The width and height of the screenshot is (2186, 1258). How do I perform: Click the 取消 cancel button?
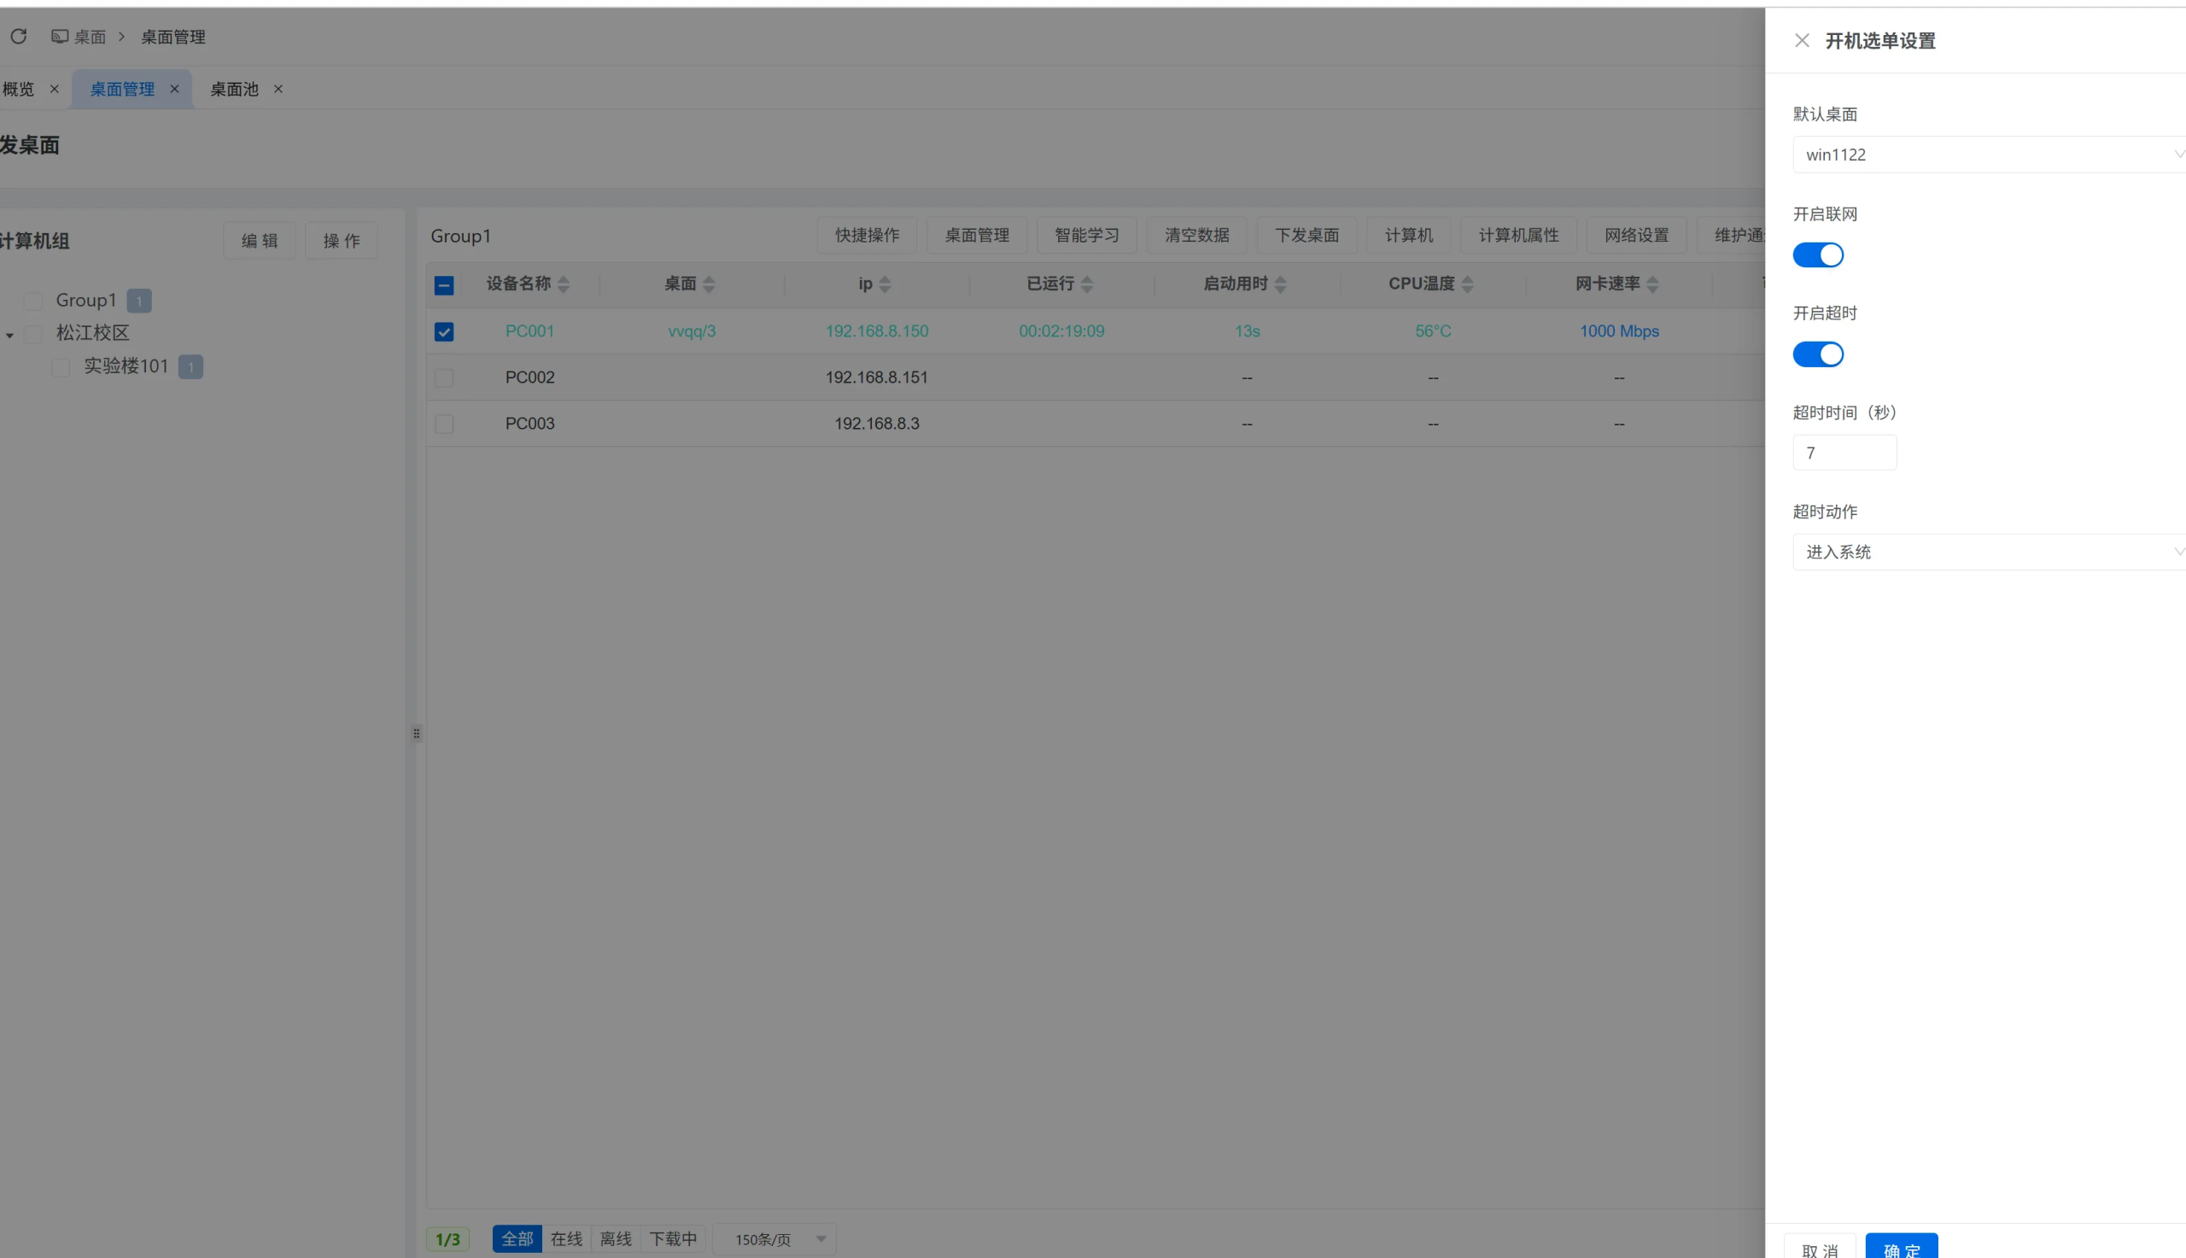[1820, 1248]
